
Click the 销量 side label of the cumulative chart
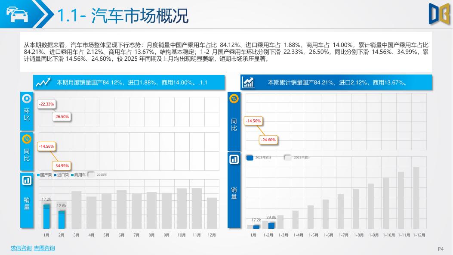click(x=234, y=193)
